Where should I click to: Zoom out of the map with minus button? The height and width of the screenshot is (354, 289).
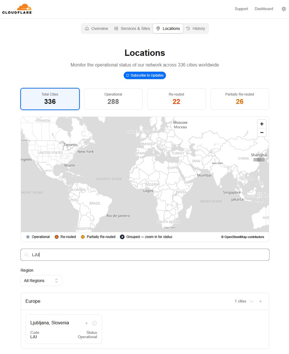262,132
